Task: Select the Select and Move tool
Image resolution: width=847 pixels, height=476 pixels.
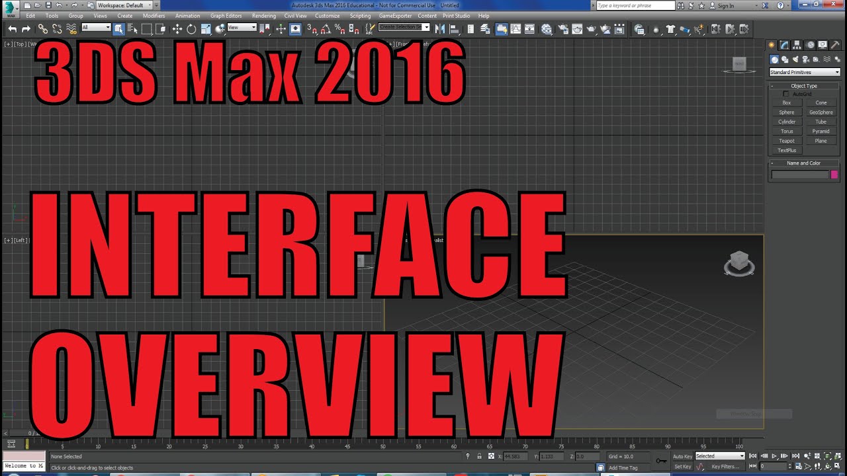Action: tap(177, 28)
